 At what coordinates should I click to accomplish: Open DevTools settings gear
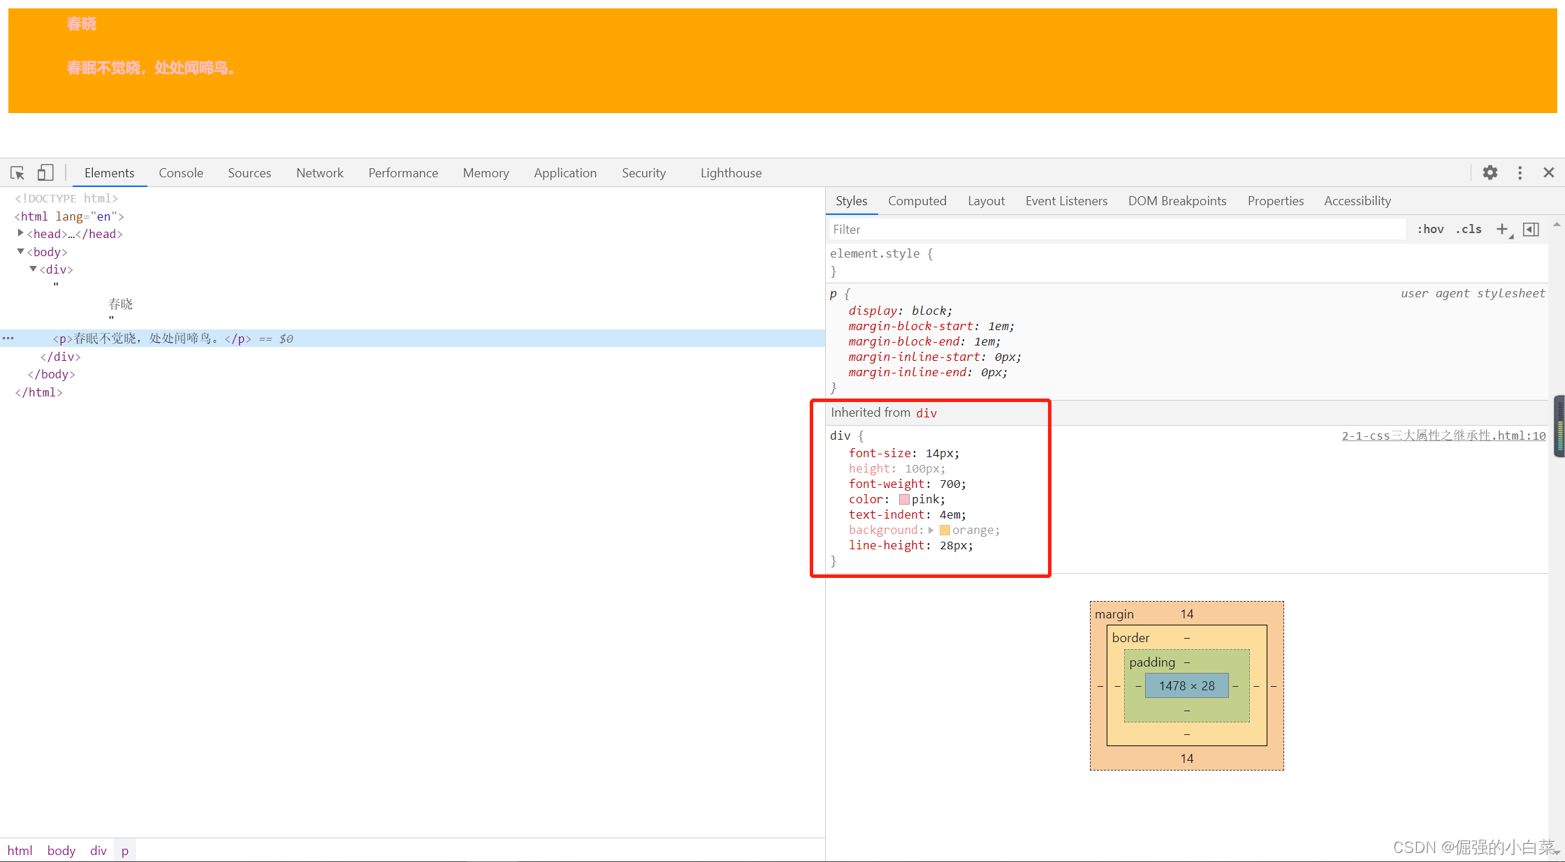pos(1490,172)
